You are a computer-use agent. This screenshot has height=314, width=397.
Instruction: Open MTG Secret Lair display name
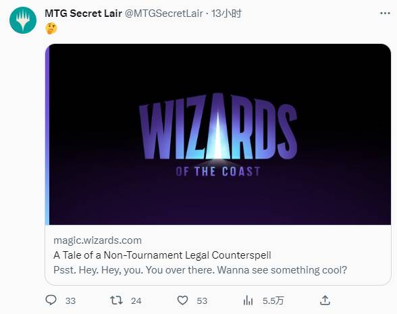tap(83, 14)
